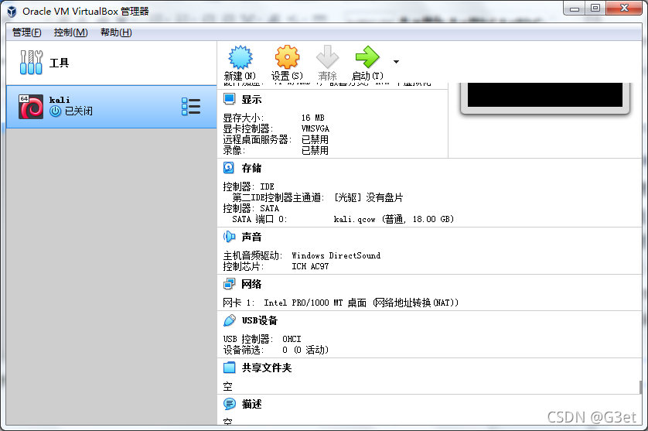
Task: Click the New (新建) VM toolbar icon
Action: tap(240, 56)
